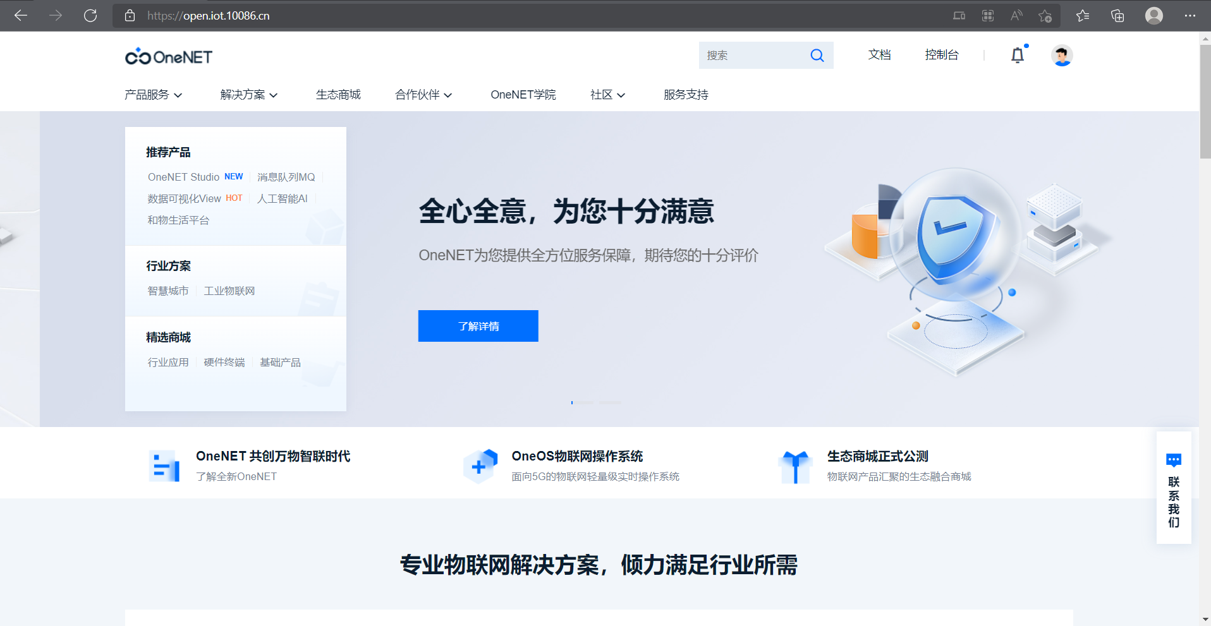Viewport: 1211px width, 626px height.
Task: Open 和物生活平台 link
Action: pyautogui.click(x=178, y=220)
